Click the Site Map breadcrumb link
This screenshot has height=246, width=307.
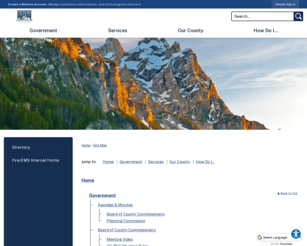100,146
